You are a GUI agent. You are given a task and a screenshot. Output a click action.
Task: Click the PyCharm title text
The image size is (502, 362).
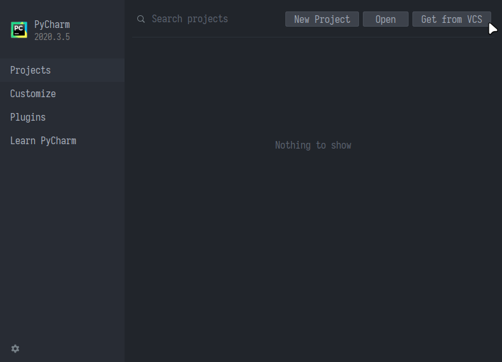pos(52,25)
